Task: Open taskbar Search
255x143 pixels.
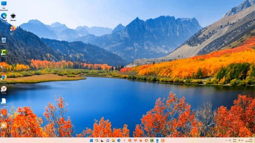Action: 97,140
